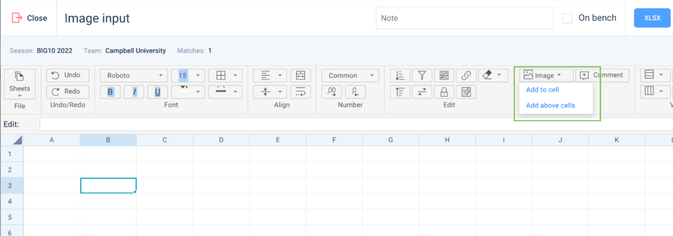Click the increase decimal places icon
This screenshot has height=236, width=673.
click(x=332, y=92)
